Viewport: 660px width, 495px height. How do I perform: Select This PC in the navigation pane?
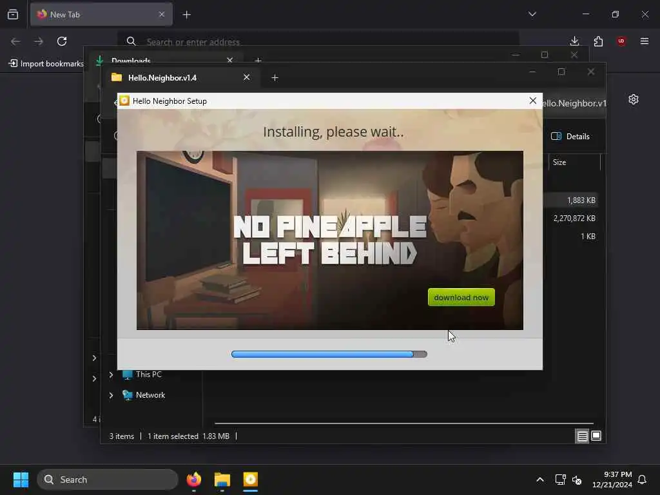point(142,374)
